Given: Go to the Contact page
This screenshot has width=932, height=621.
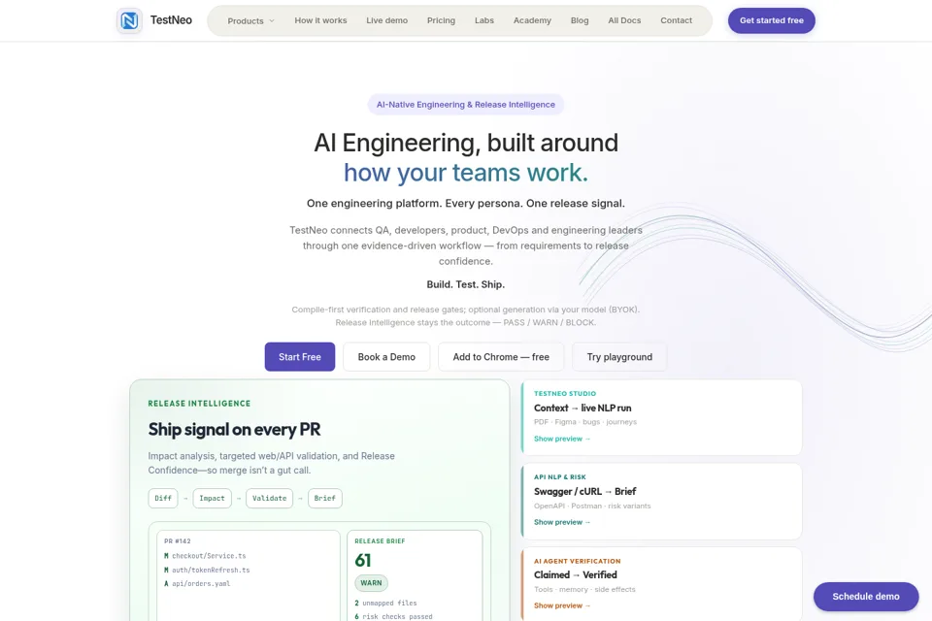Looking at the screenshot, I should point(676,20).
